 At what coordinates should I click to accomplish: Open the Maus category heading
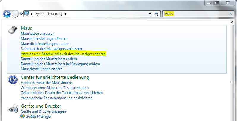pyautogui.click(x=26, y=28)
